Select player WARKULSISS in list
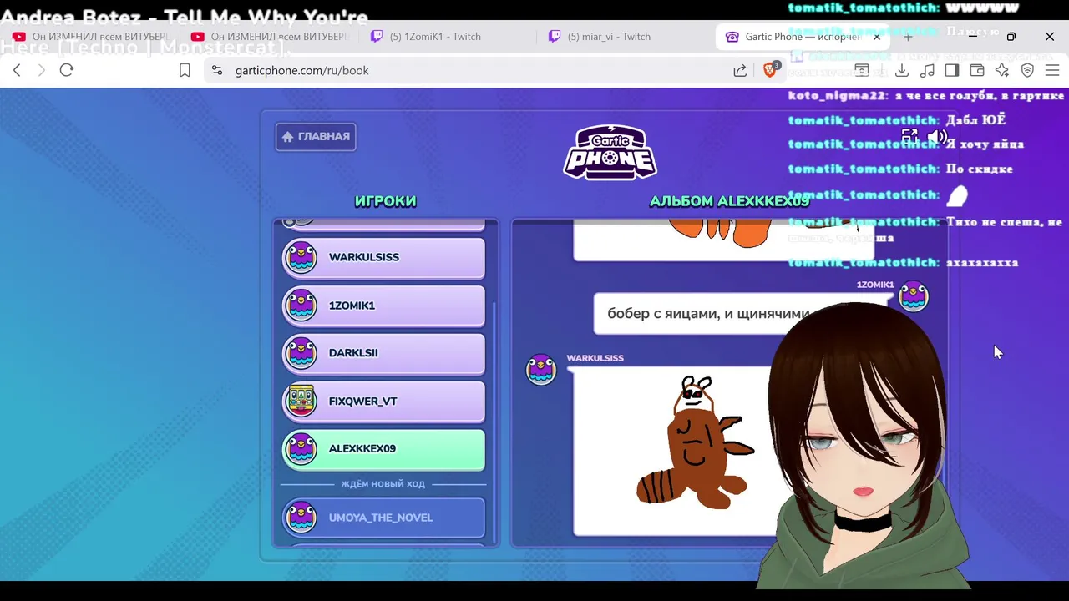 tap(383, 257)
